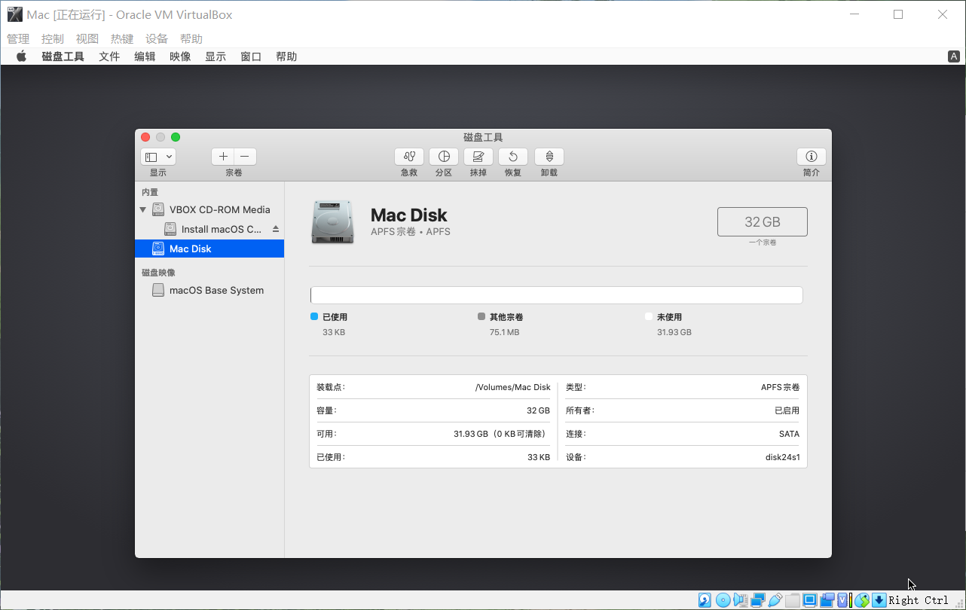Eject the Install macOS C... volume
The width and height of the screenshot is (966, 610).
click(x=276, y=229)
